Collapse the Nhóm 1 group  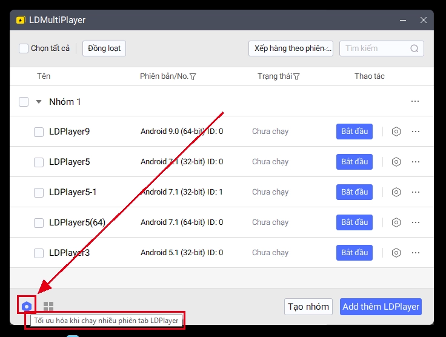point(39,102)
